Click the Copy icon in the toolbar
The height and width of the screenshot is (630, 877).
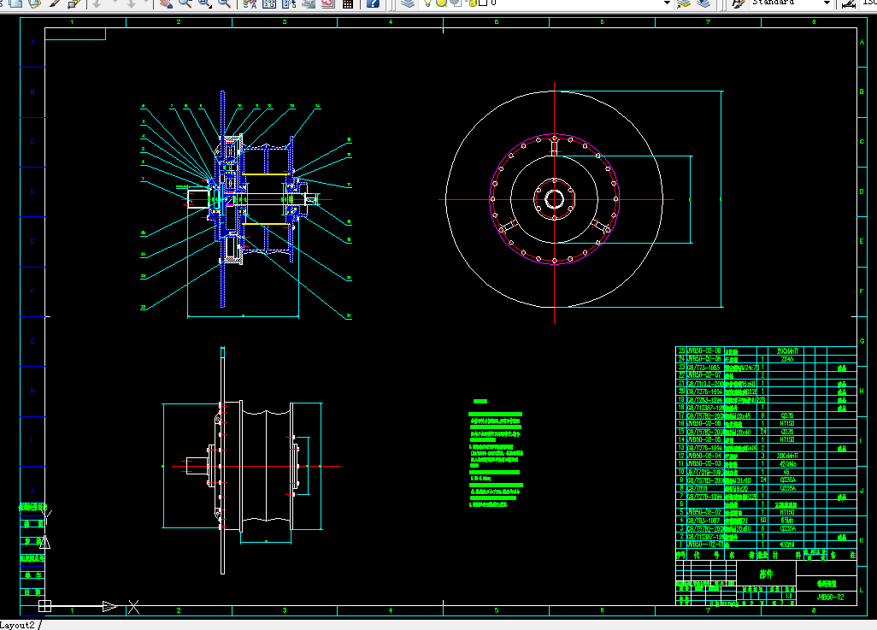[x=16, y=3]
